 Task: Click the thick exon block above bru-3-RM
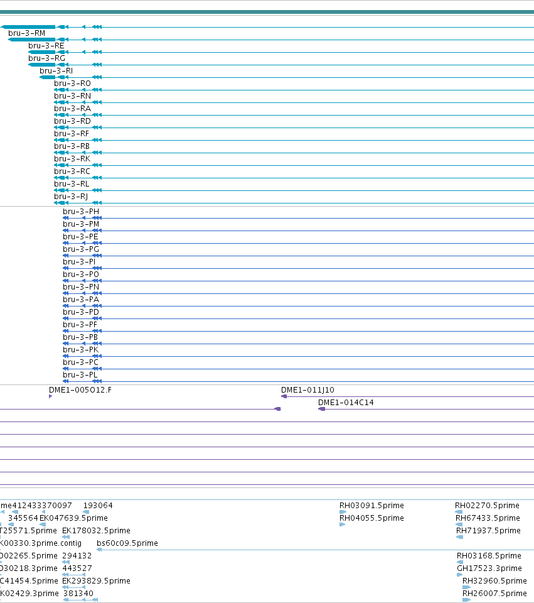click(29, 27)
